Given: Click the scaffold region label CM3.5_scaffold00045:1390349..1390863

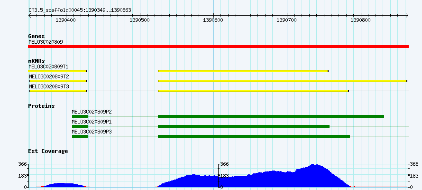Looking at the screenshot, I should 80,10.
